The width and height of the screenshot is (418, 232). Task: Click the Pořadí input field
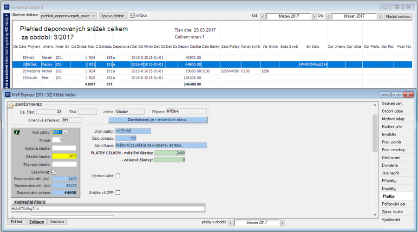[x=57, y=140]
